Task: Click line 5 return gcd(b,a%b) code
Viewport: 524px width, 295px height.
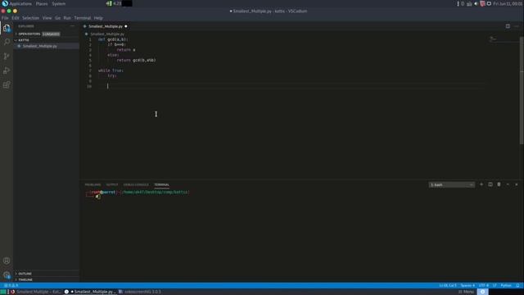Action: (x=136, y=60)
